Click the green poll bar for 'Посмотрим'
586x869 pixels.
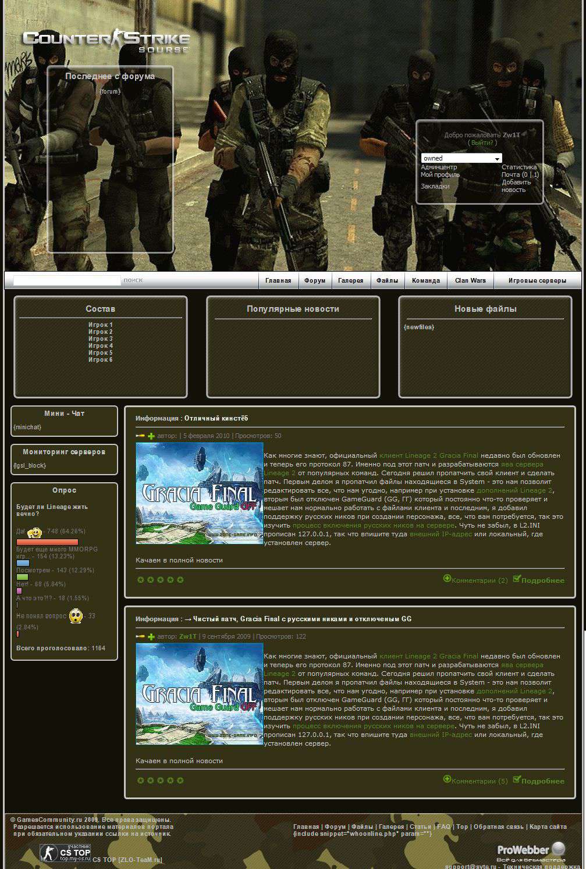[22, 577]
